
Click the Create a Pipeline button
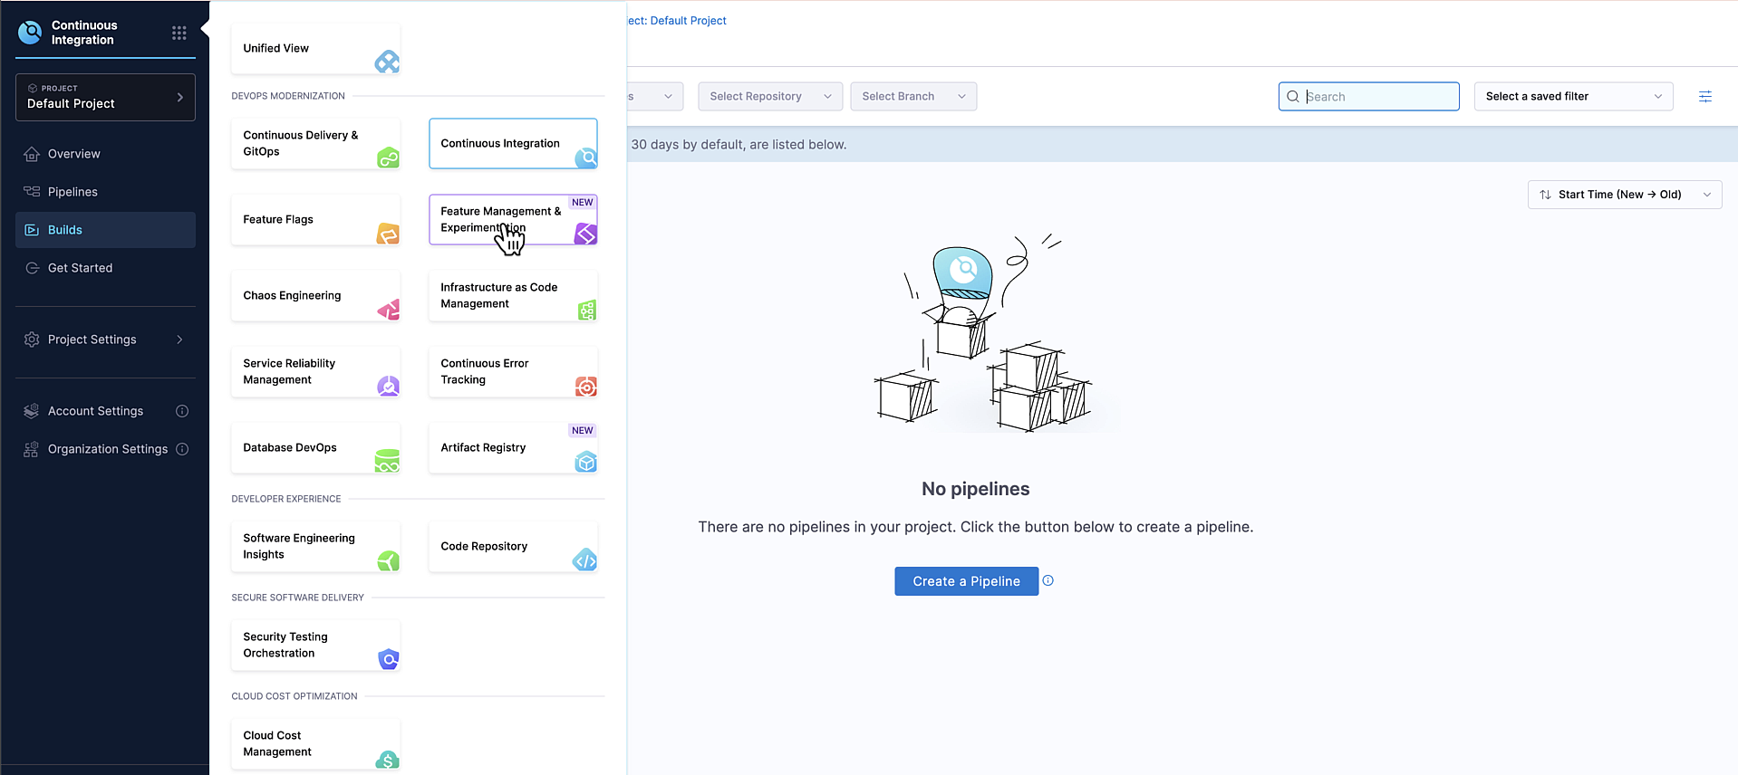coord(966,581)
